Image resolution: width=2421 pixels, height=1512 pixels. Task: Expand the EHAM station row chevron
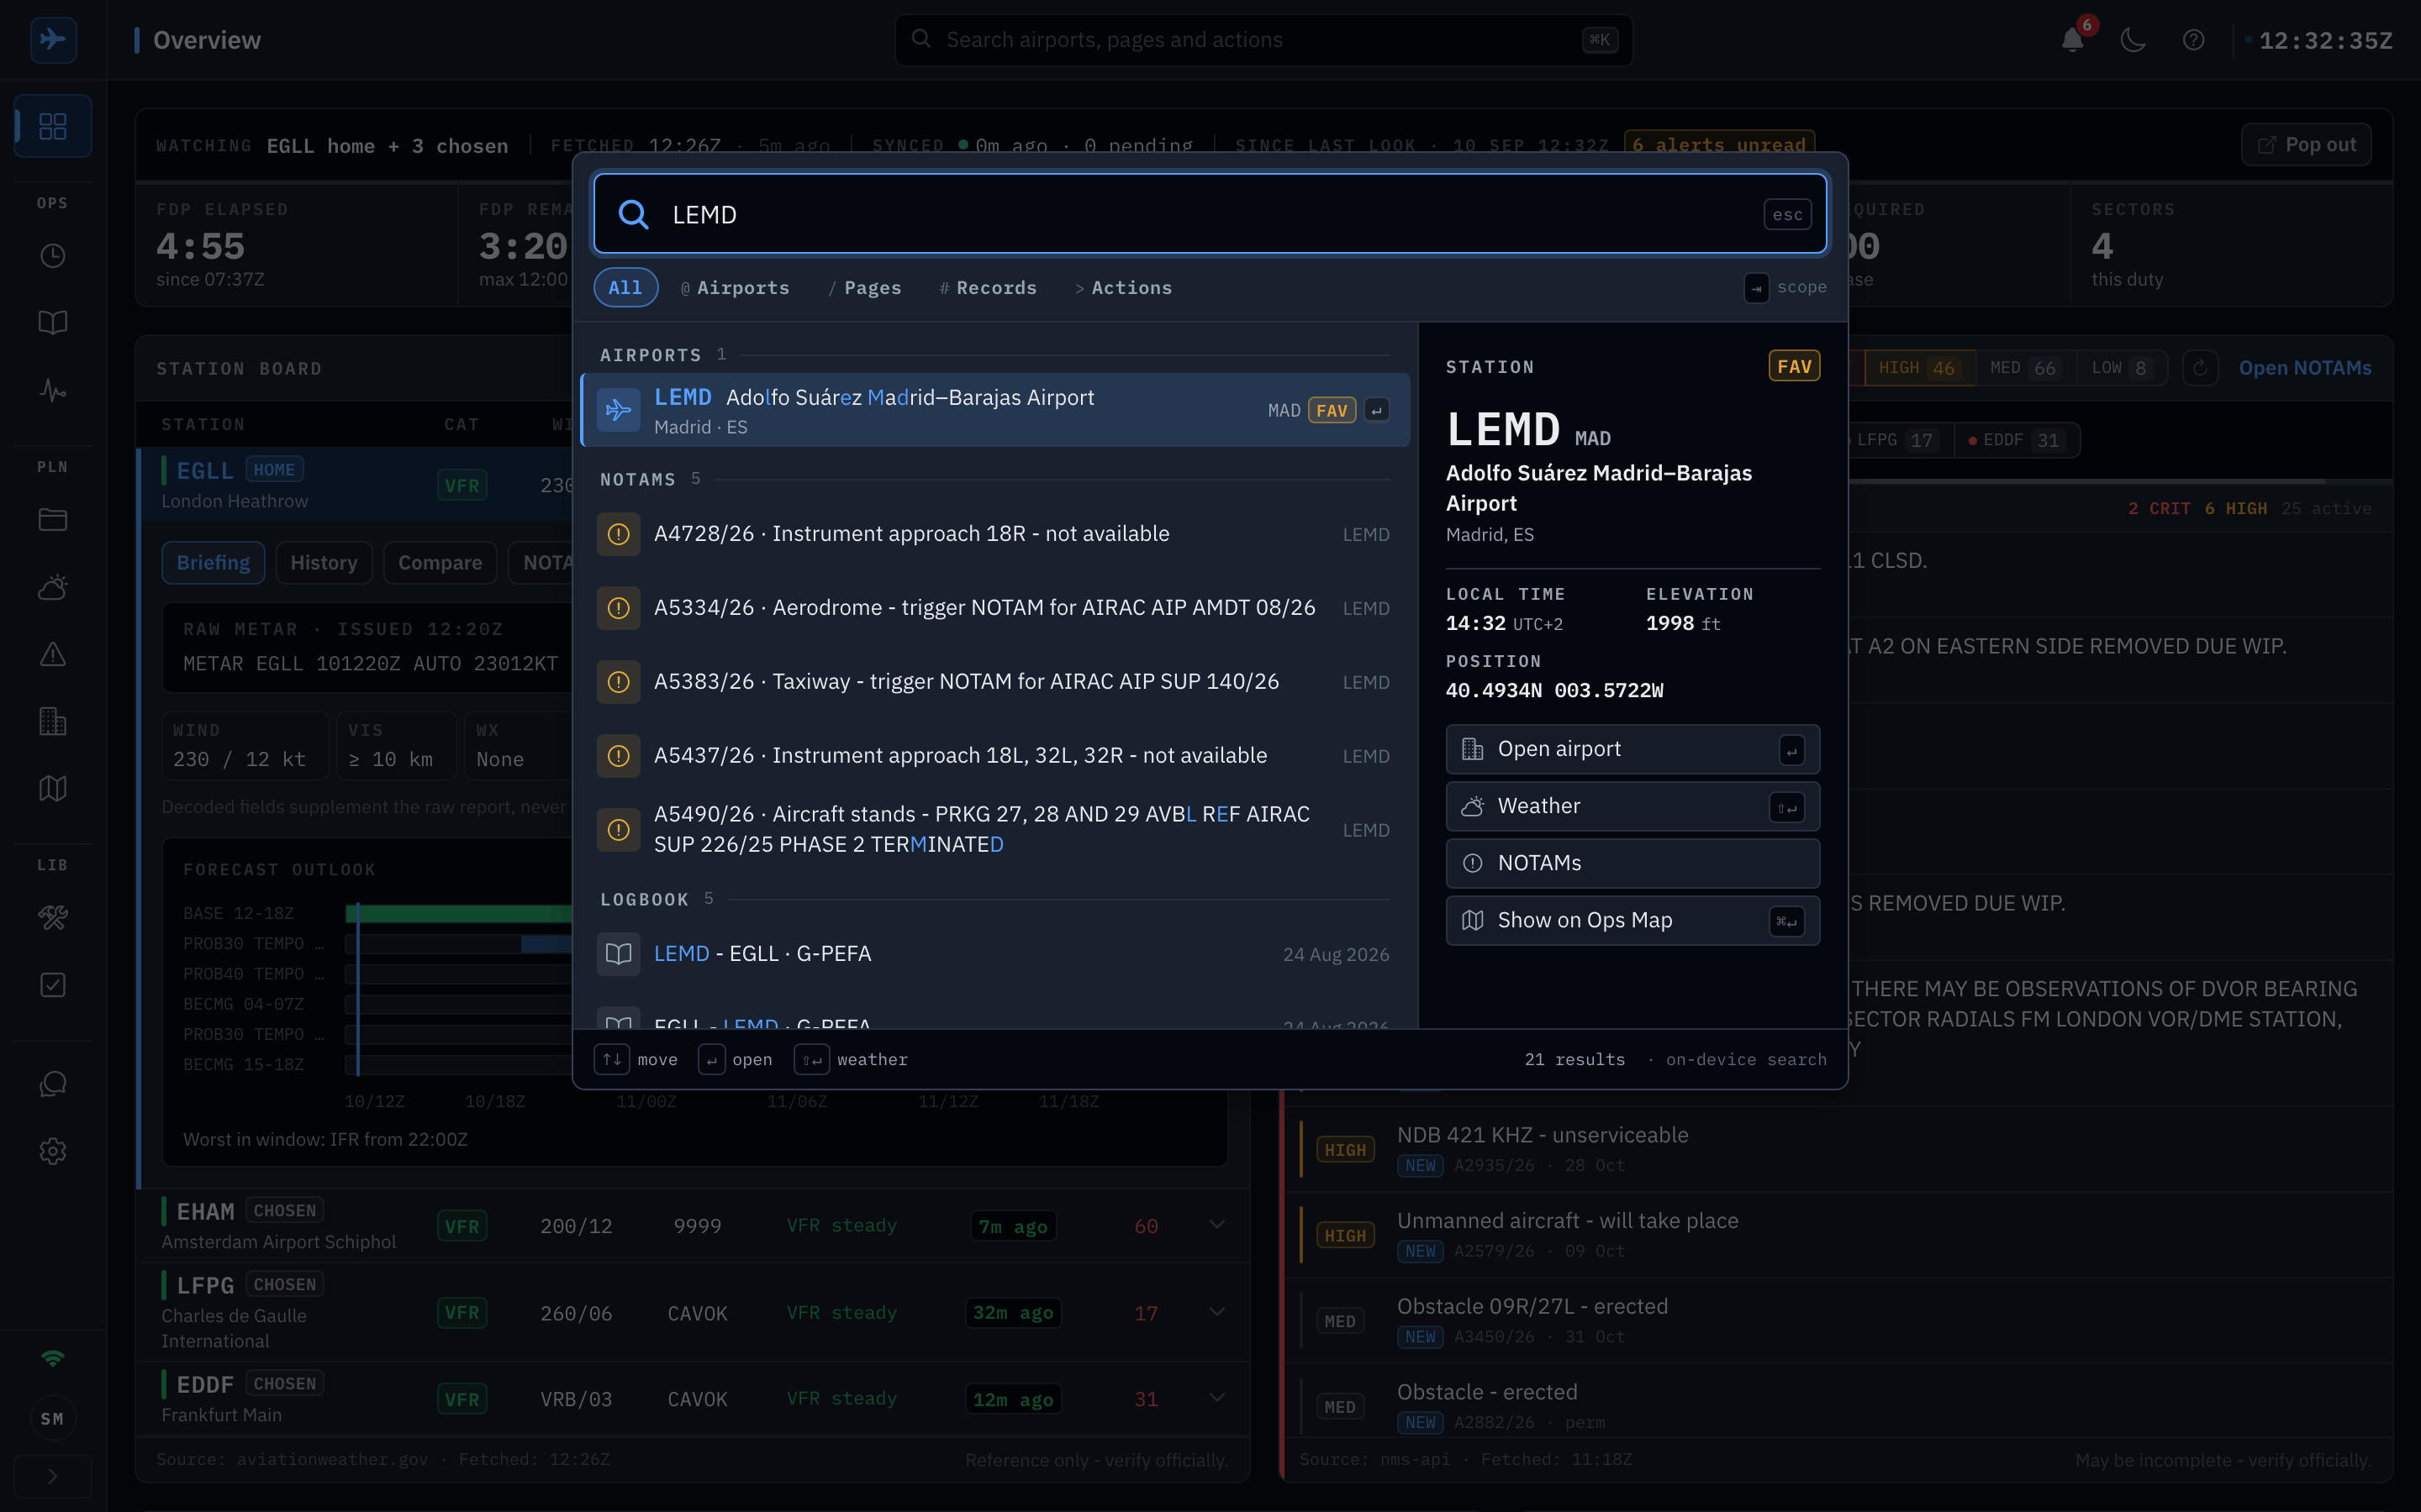tap(1216, 1225)
